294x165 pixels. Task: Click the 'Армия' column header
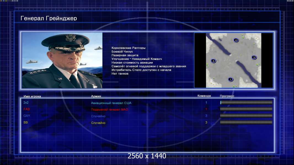point(96,96)
